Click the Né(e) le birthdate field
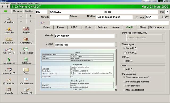170x103 pixels. [59, 17]
